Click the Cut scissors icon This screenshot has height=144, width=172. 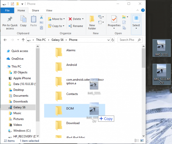point(42,17)
